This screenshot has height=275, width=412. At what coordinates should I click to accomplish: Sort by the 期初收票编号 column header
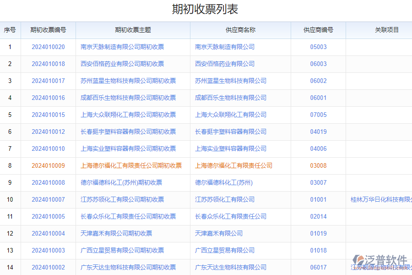[47, 30]
